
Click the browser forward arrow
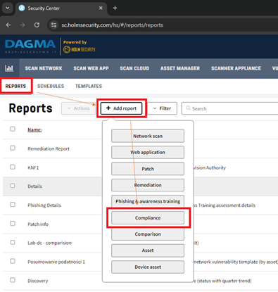pyautogui.click(x=23, y=25)
